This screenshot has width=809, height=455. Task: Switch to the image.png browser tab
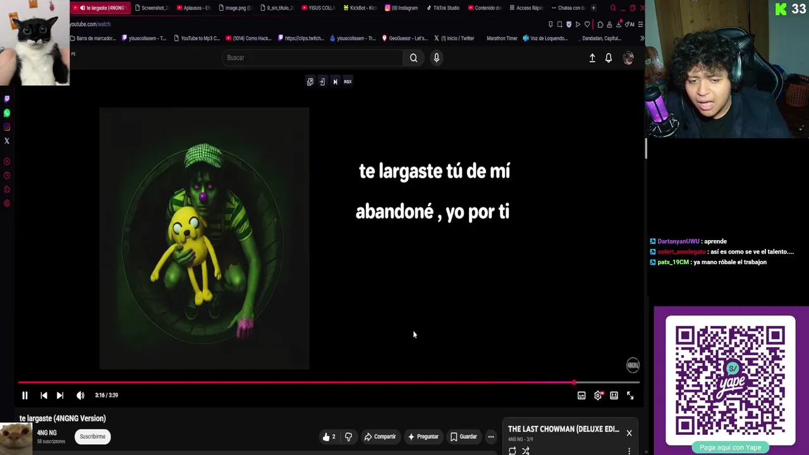[x=235, y=8]
